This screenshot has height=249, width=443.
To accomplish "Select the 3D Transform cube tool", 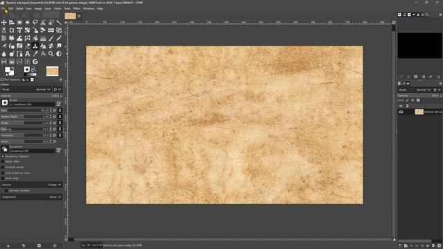I will point(59,30).
